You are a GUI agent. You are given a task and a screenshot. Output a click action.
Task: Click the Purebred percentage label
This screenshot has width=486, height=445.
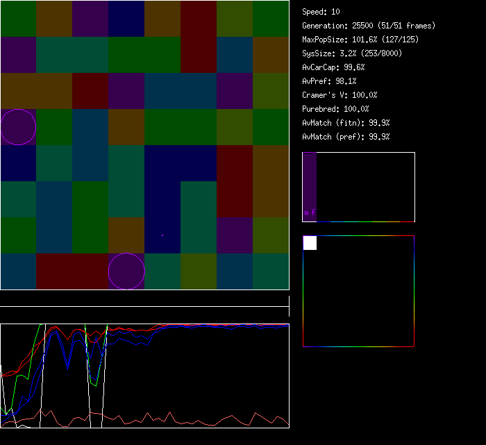click(335, 109)
